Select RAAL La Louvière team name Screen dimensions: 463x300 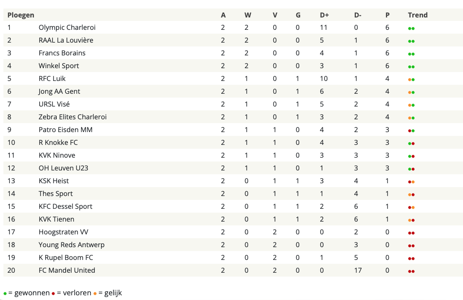click(x=66, y=40)
